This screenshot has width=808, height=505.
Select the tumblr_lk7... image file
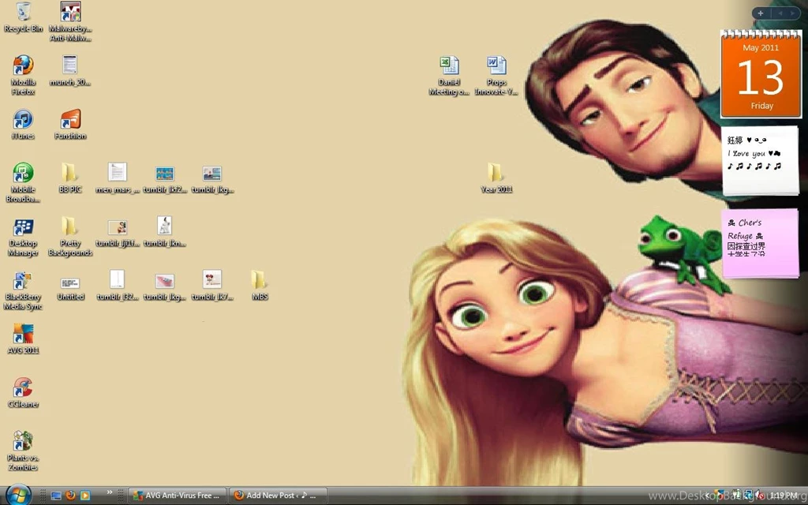tap(212, 285)
